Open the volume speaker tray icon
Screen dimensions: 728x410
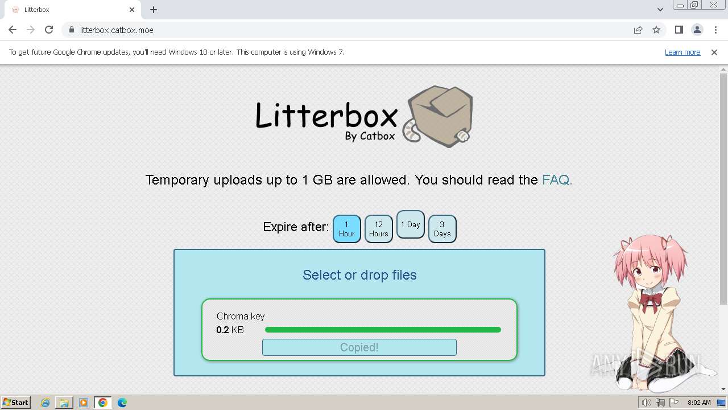[647, 403]
